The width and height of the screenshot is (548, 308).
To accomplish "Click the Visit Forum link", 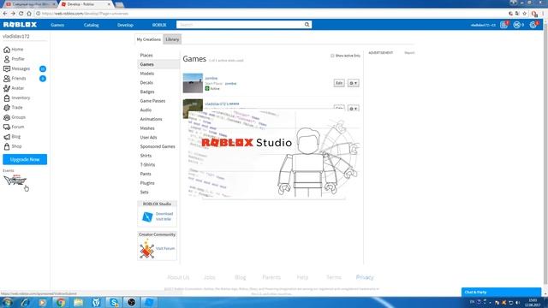I will 165,248.
